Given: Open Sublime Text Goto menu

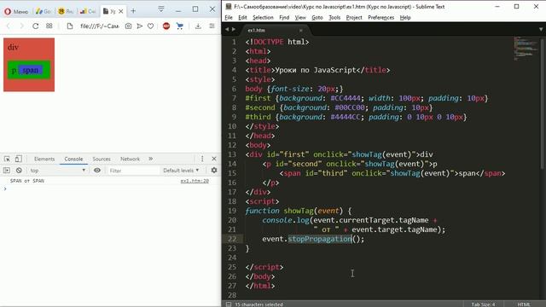Looking at the screenshot, I should 317,17.
